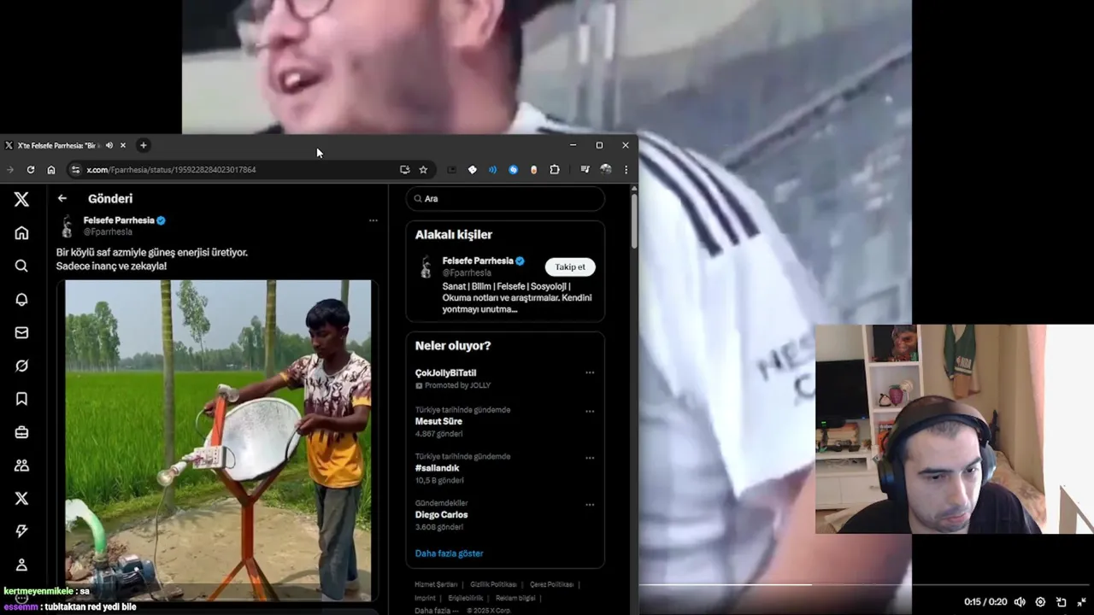Open Verified Orgs lightning icon in sidebar

tap(21, 531)
